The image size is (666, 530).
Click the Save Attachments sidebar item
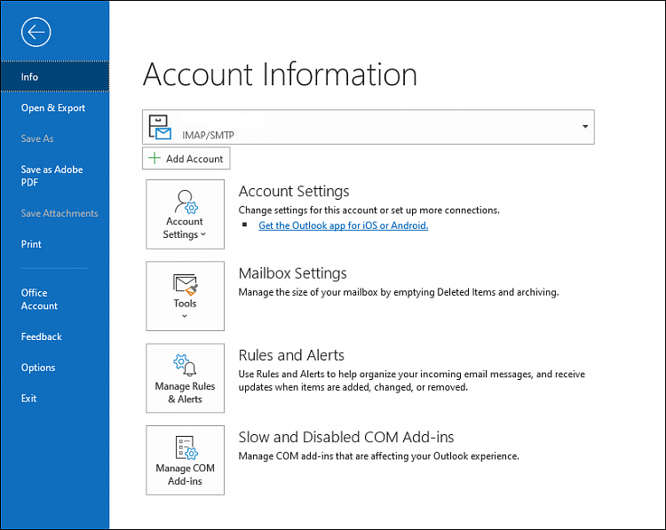[59, 213]
